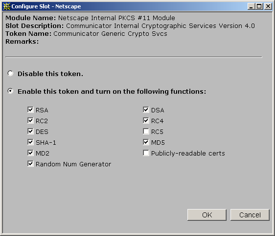This screenshot has height=236, width=275.
Task: Uncheck the RSA checkbox
Action: tap(30, 110)
